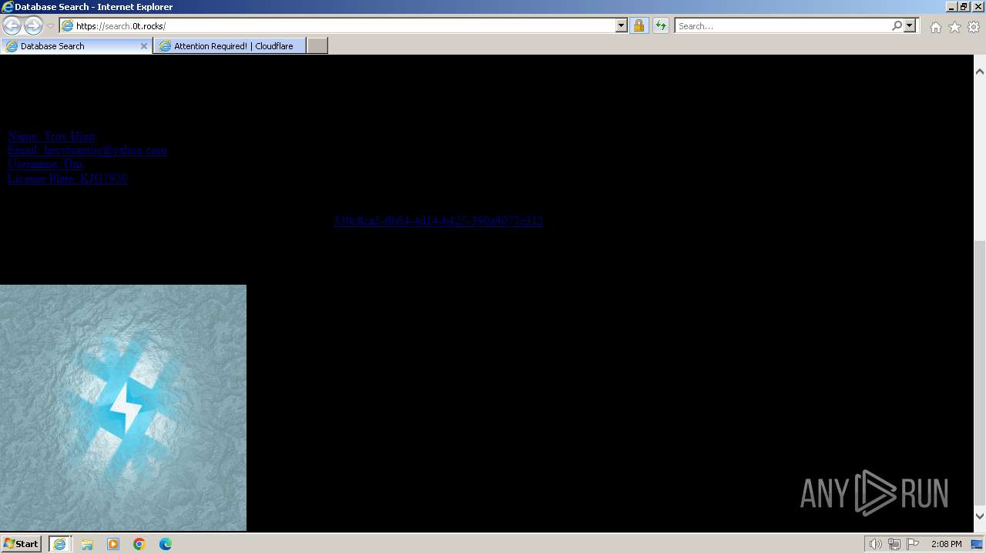
Task: Switch to the Database Search tab
Action: point(75,46)
